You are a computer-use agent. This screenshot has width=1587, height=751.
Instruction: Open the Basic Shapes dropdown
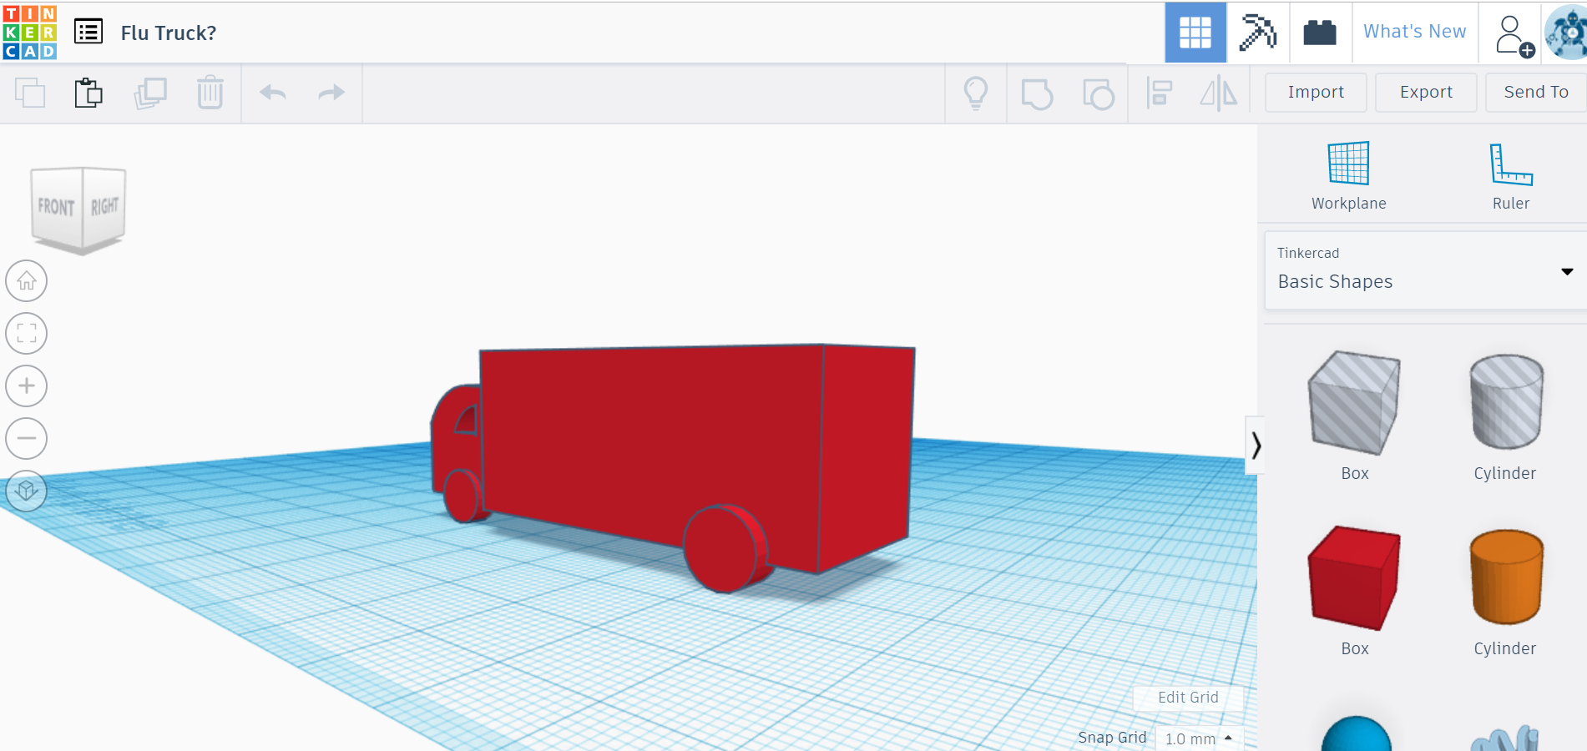pyautogui.click(x=1426, y=270)
